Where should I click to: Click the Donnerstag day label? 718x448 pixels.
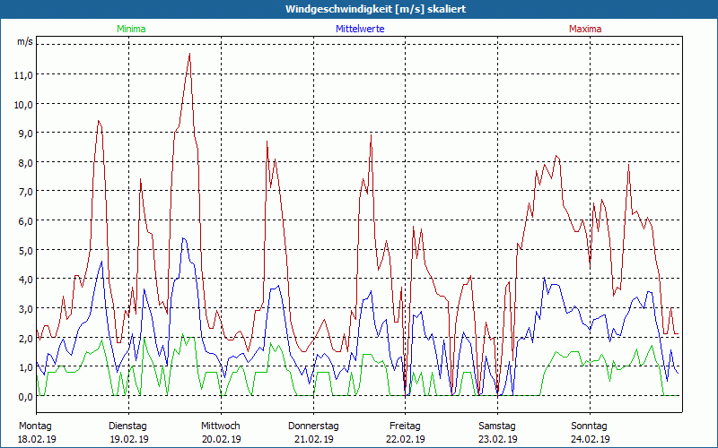pyautogui.click(x=313, y=426)
